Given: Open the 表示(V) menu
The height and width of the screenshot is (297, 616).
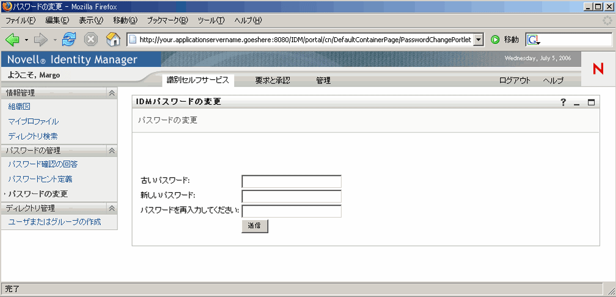Looking at the screenshot, I should coord(90,20).
